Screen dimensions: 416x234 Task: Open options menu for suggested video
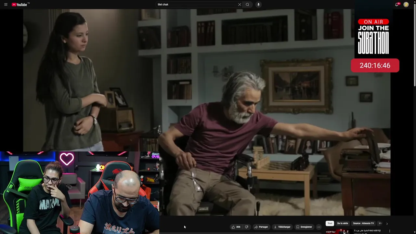click(x=389, y=231)
